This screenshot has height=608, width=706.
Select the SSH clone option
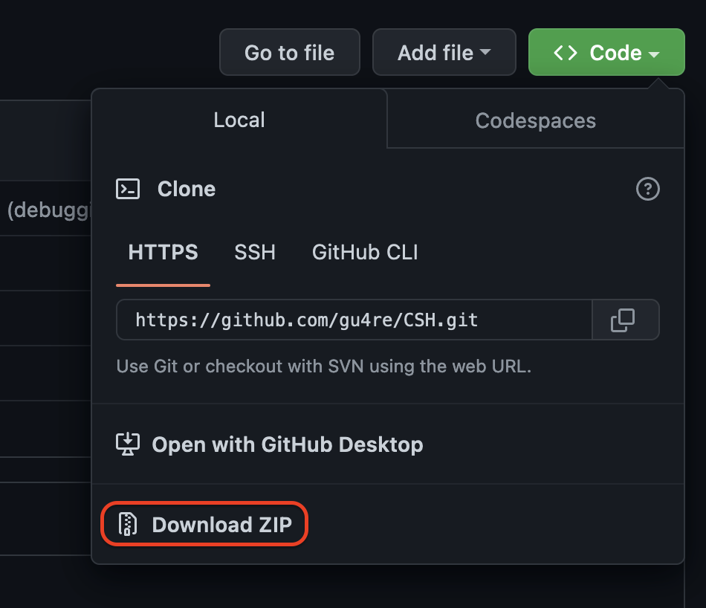[x=255, y=252]
